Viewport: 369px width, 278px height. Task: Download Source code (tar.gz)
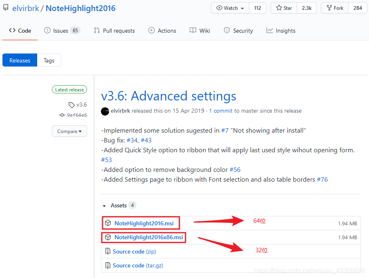pos(138,265)
